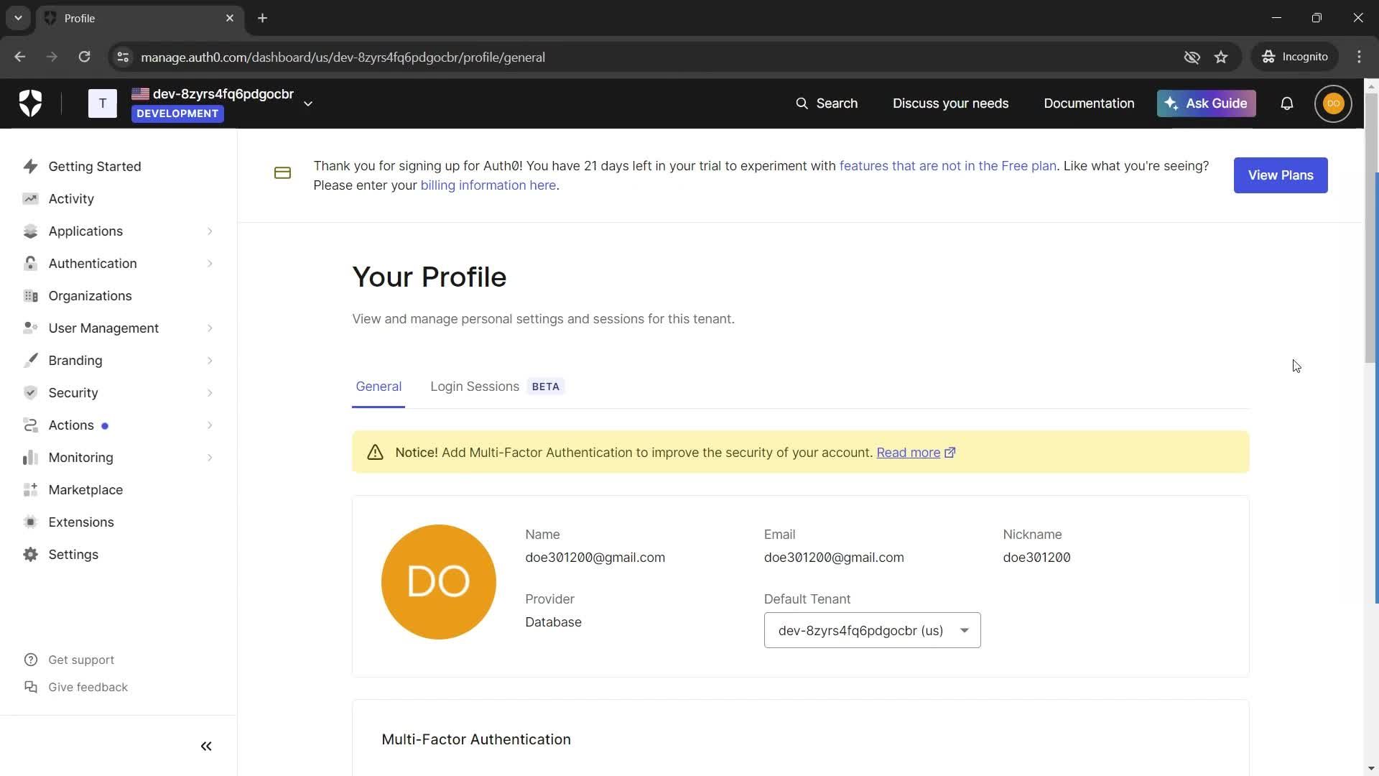Screen dimensions: 1379x776
Task: Click the Marketplace grid icon
Action: pyautogui.click(x=30, y=490)
